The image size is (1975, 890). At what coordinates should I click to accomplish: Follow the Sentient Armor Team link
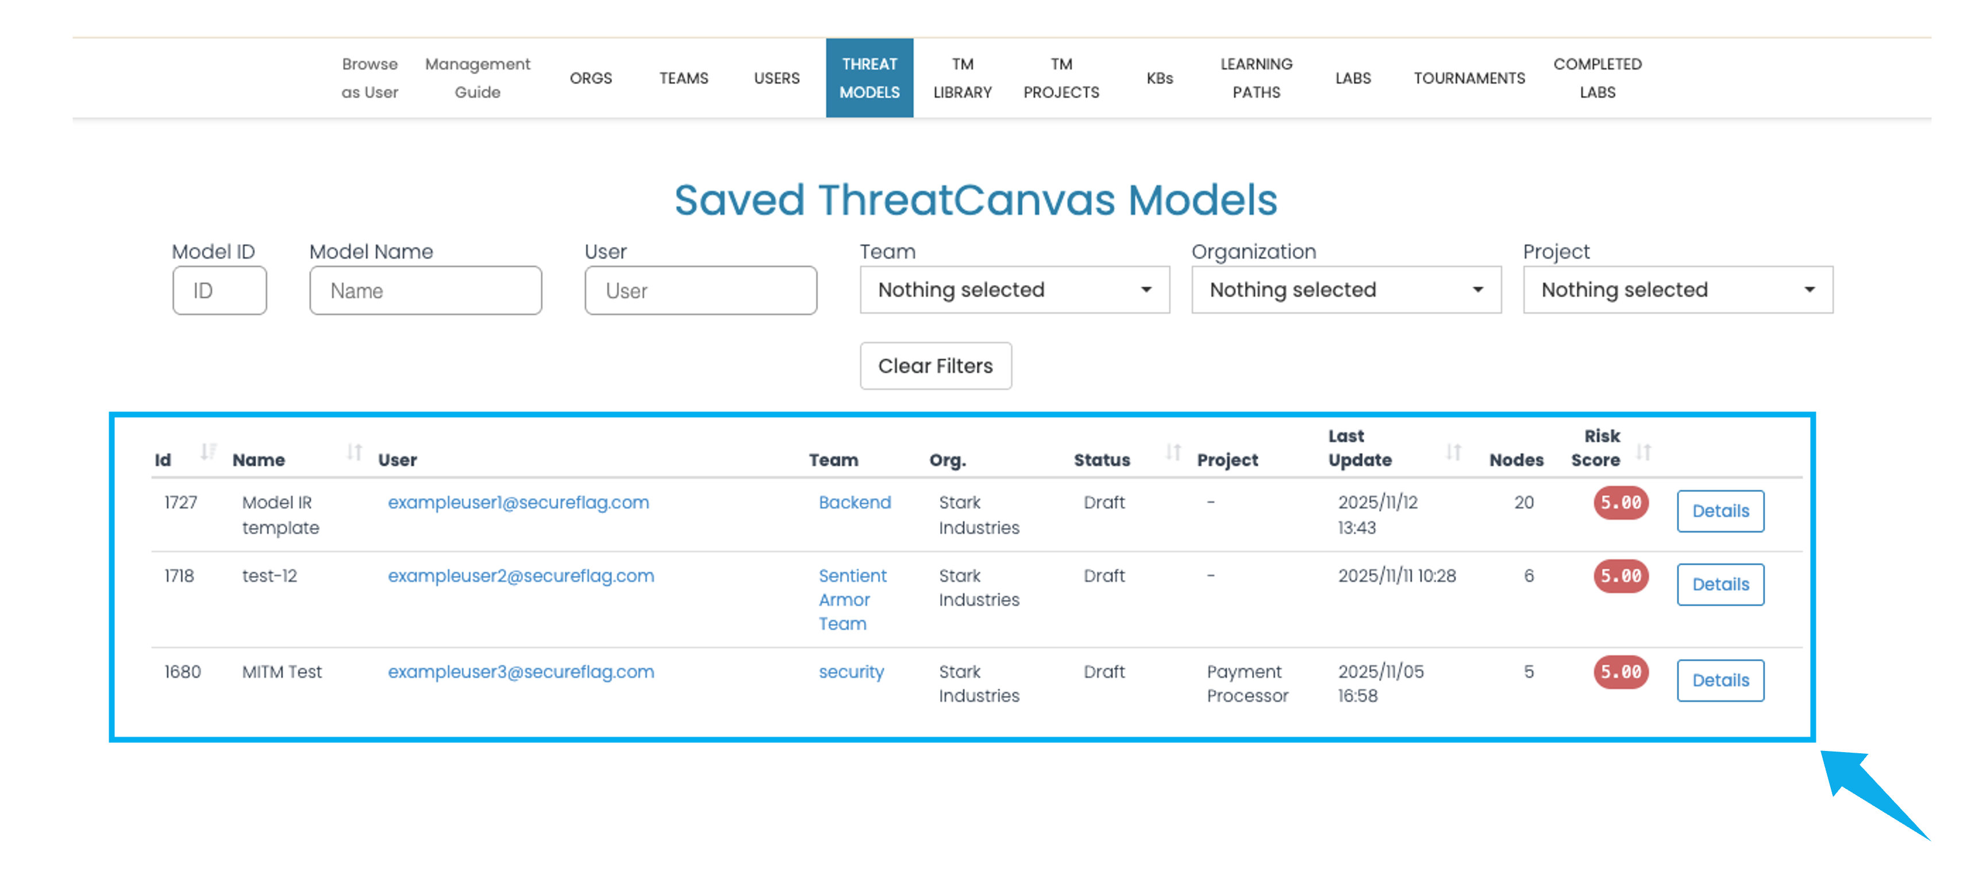(x=851, y=599)
